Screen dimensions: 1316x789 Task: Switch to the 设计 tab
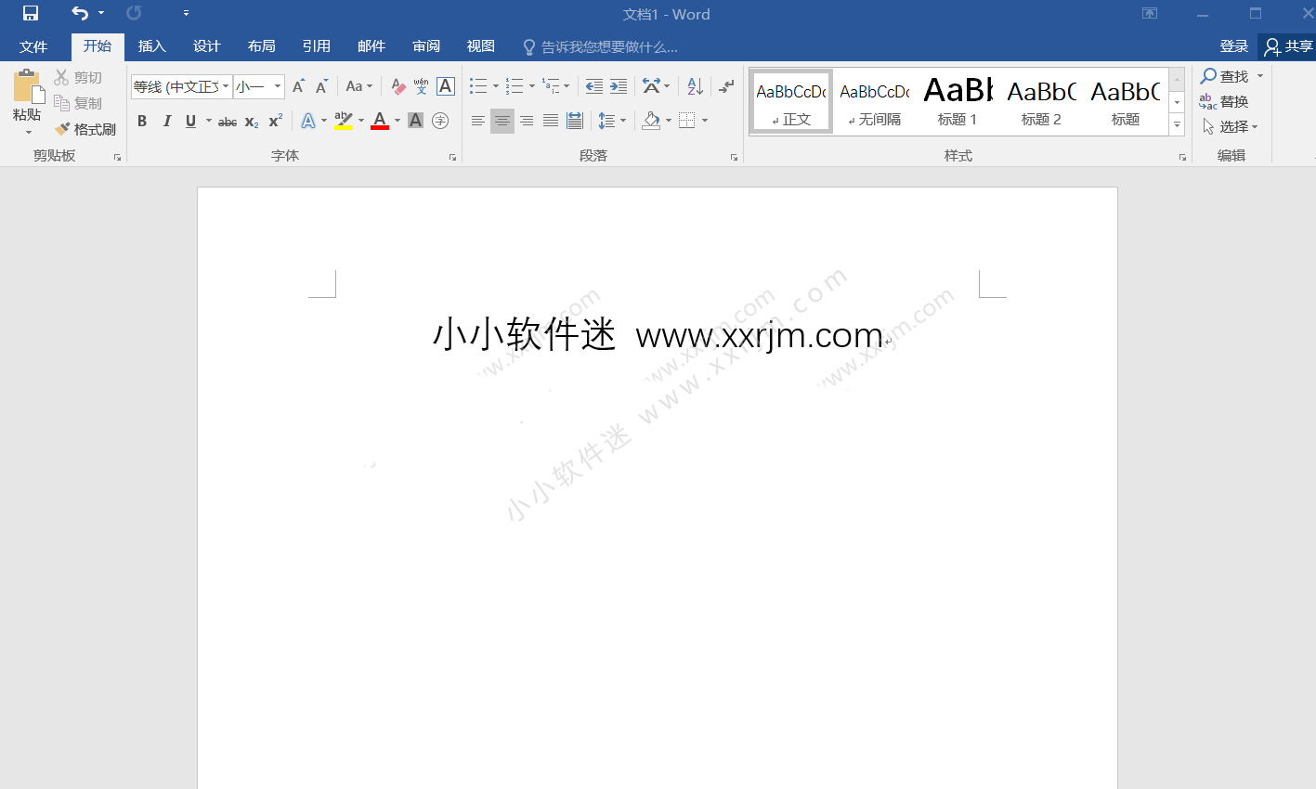(x=206, y=46)
